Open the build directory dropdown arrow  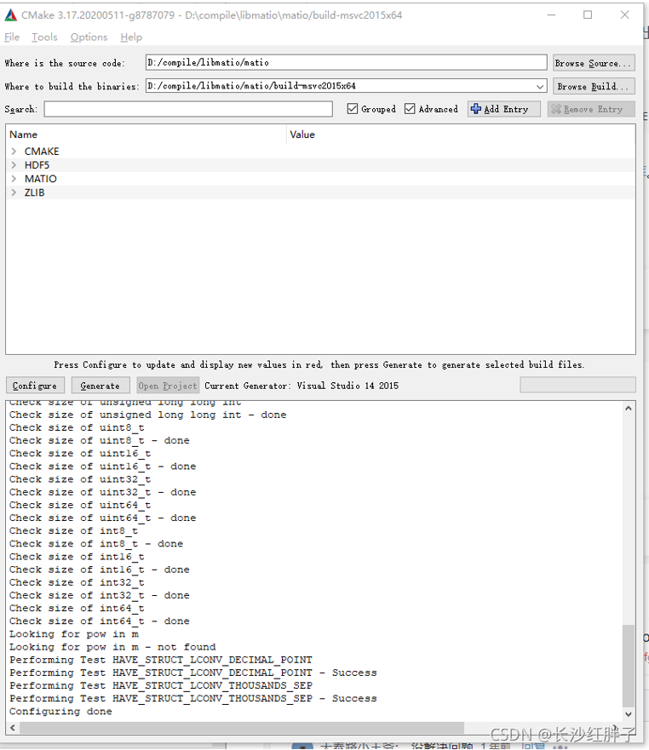(540, 87)
